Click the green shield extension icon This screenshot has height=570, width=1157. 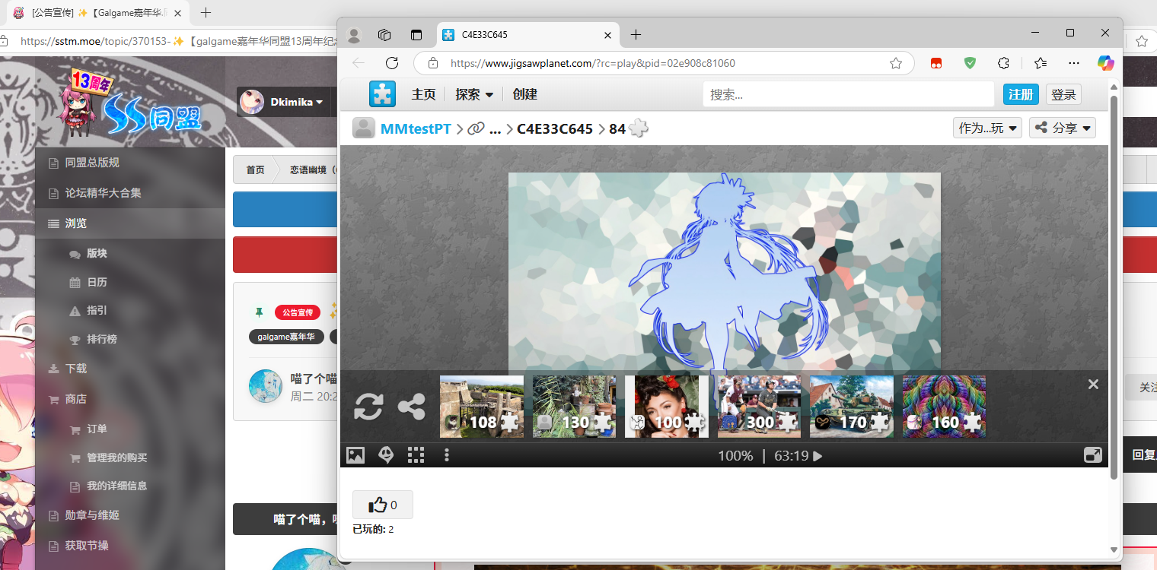tap(970, 63)
